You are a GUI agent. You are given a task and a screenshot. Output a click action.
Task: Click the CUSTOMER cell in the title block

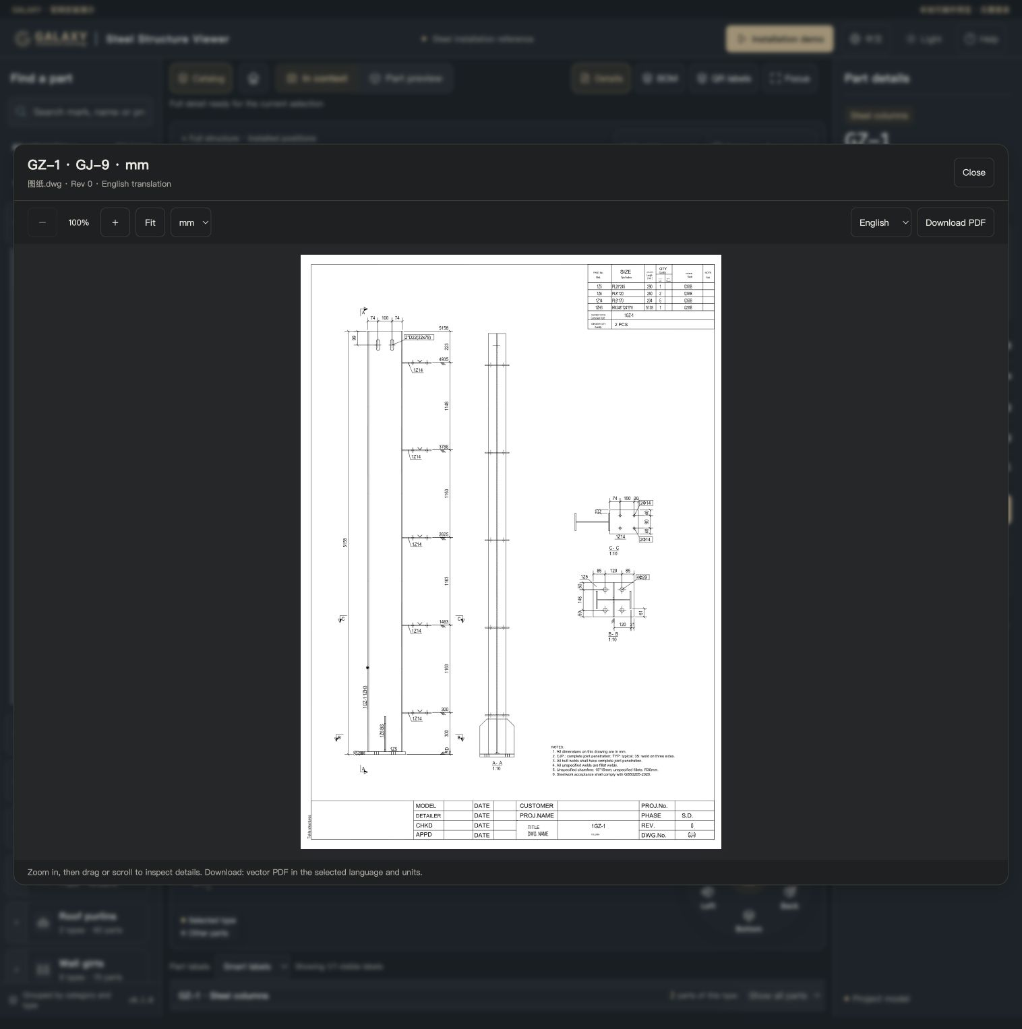537,806
